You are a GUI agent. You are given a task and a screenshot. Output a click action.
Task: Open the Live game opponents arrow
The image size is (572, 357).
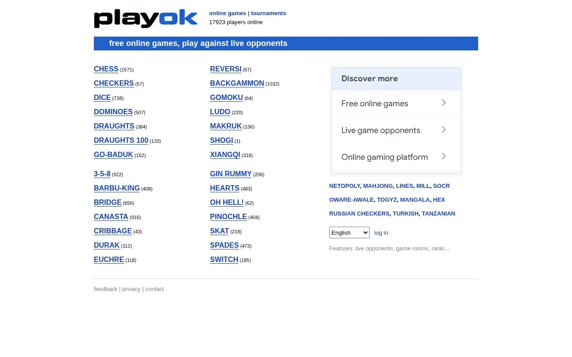[x=444, y=130]
